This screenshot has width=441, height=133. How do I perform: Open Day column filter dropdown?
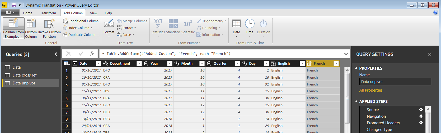[267, 63]
